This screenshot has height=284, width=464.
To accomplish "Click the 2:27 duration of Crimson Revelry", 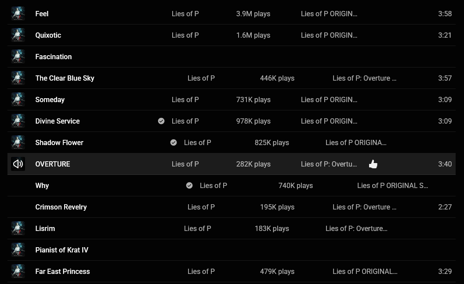I will click(x=445, y=207).
